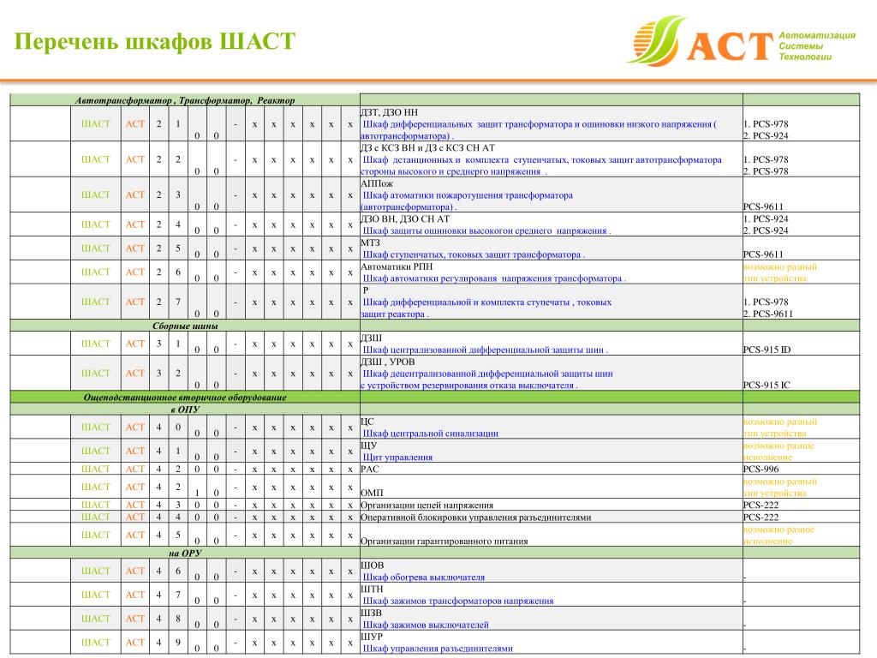Click device value 'PCS-915 IC'

tap(767, 386)
